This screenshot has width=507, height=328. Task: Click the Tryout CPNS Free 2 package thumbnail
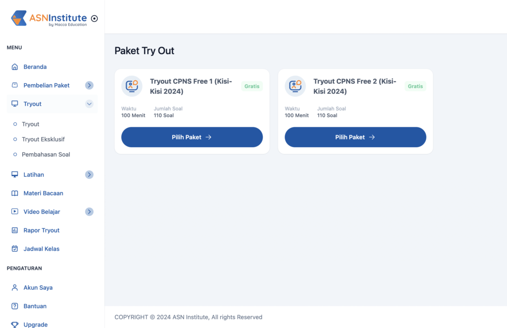(x=295, y=86)
